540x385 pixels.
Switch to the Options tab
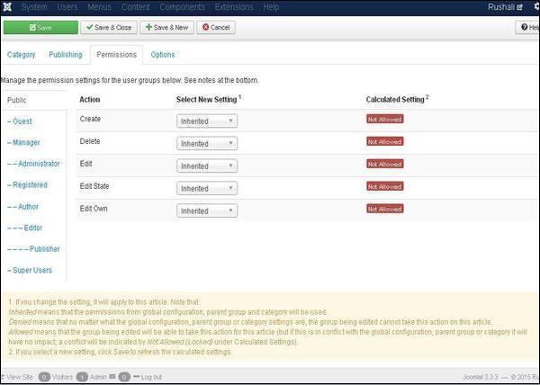click(163, 55)
